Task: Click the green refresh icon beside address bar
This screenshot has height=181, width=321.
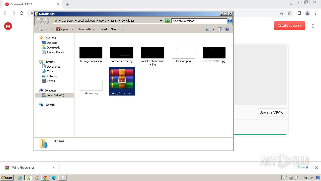Action: point(167,21)
